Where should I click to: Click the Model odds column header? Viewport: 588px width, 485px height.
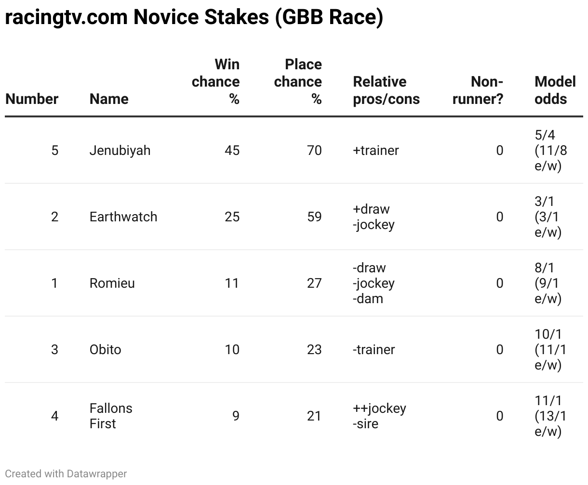(x=555, y=90)
